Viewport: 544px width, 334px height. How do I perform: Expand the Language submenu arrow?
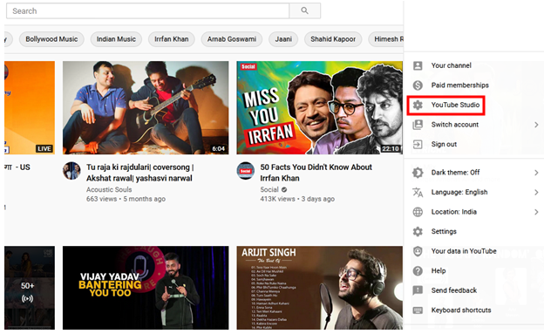536,193
